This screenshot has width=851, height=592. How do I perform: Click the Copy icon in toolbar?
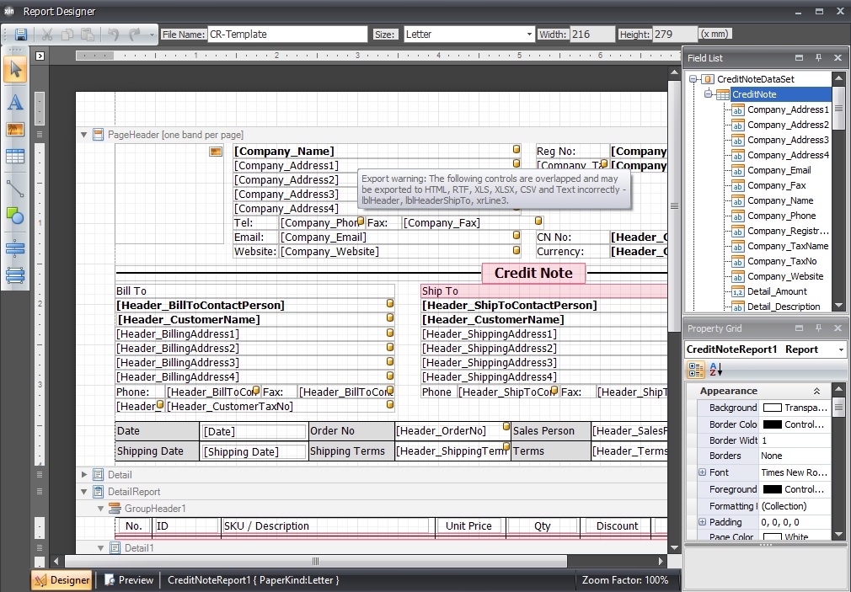pyautogui.click(x=67, y=35)
